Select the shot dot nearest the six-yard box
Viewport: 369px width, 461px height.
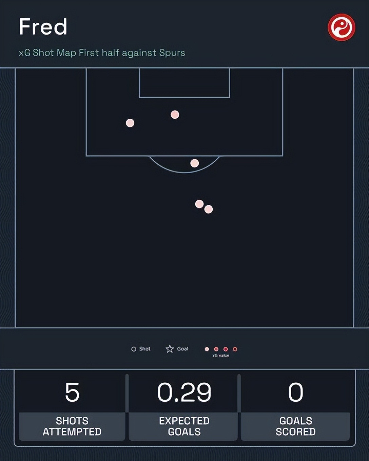pyautogui.click(x=175, y=115)
